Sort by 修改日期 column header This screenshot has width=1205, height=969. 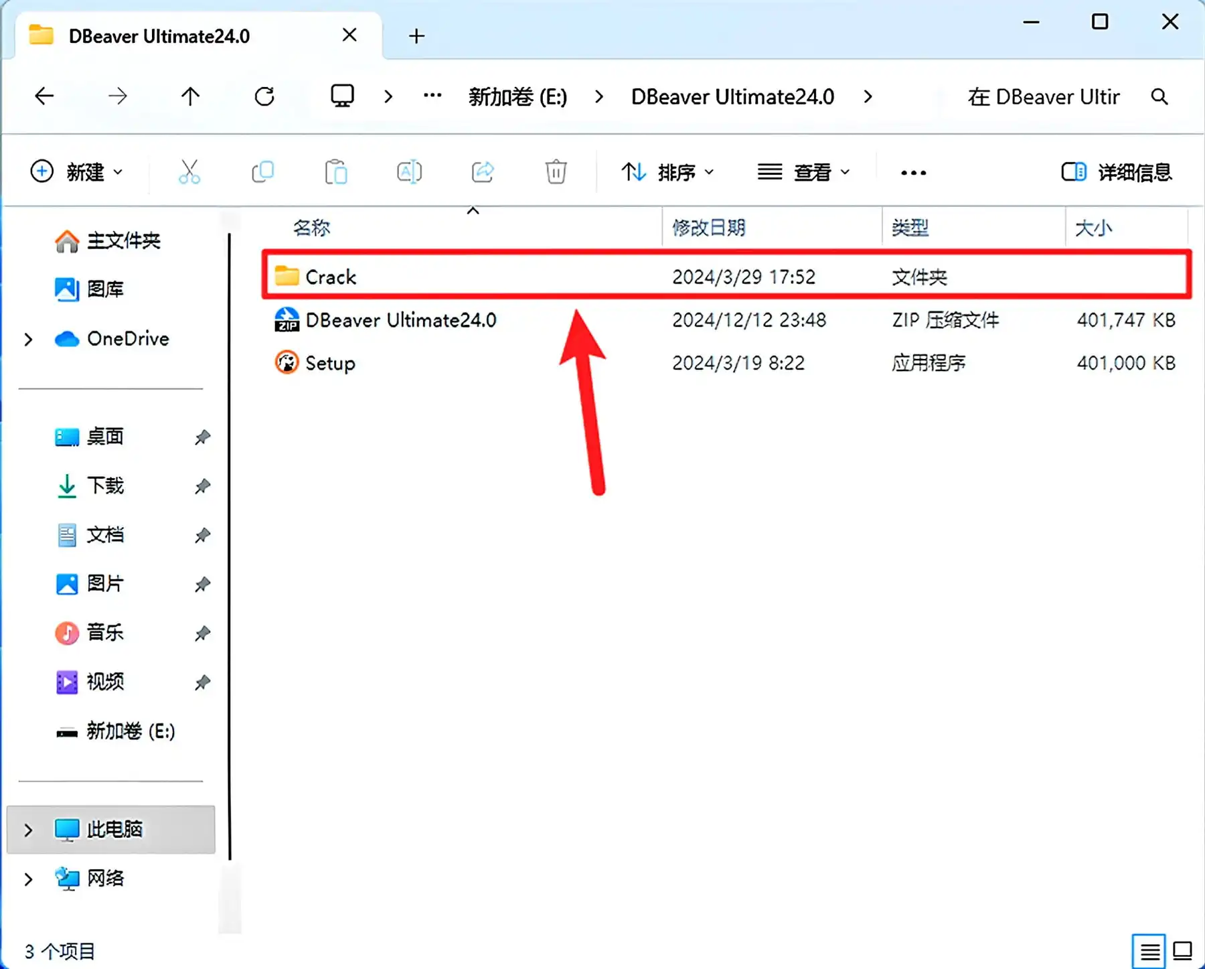pyautogui.click(x=709, y=228)
